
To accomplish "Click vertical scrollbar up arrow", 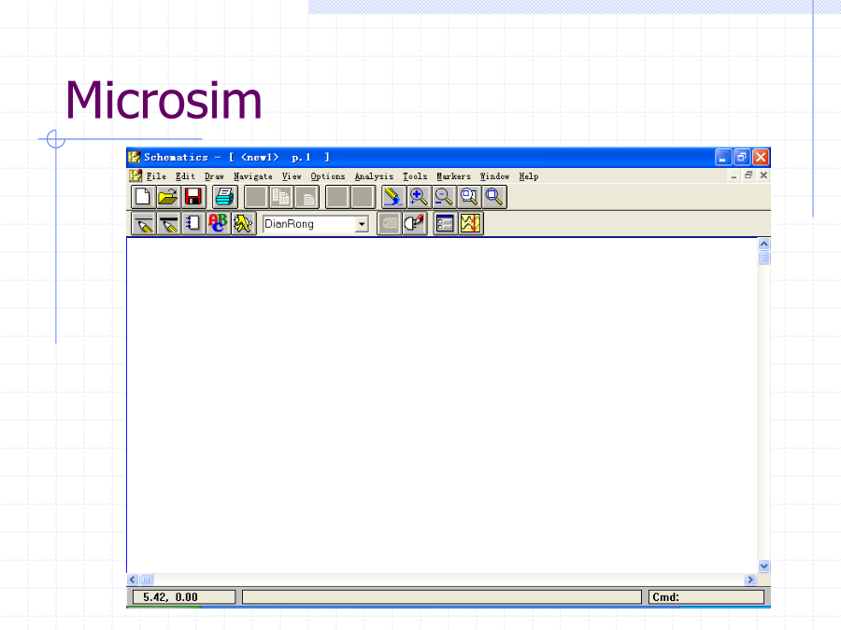I will pos(763,245).
